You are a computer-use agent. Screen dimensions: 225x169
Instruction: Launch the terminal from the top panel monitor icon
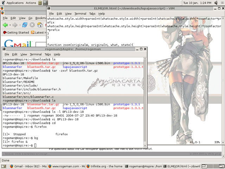[x=45, y=3]
